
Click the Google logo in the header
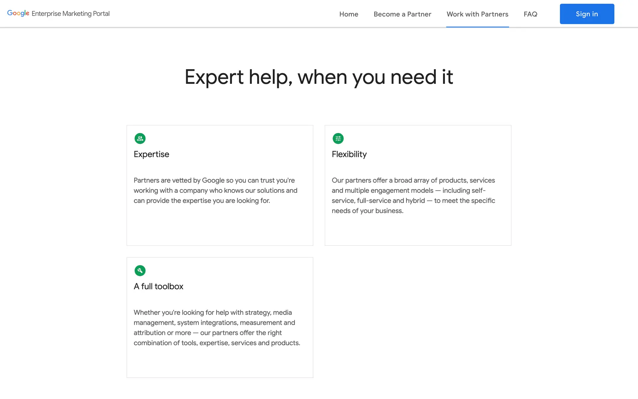pyautogui.click(x=18, y=13)
